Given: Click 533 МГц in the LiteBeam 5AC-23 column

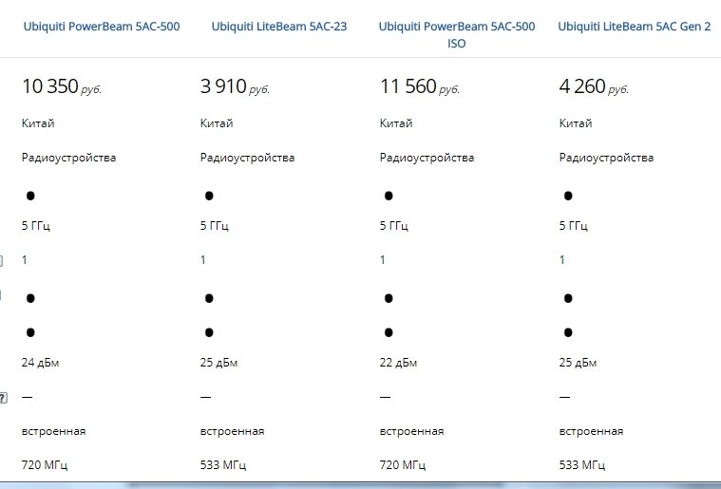Looking at the screenshot, I should 223,465.
